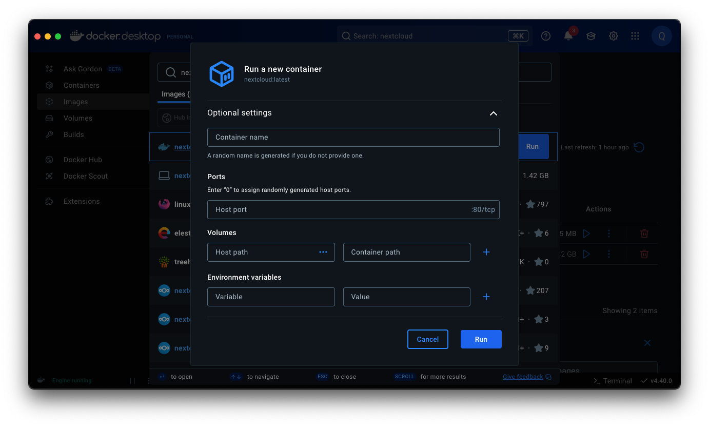
Task: Open the kebab menu for the GB-sized row
Action: 609,254
